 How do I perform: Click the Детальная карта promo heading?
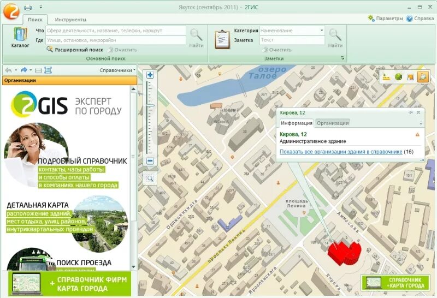click(x=38, y=205)
